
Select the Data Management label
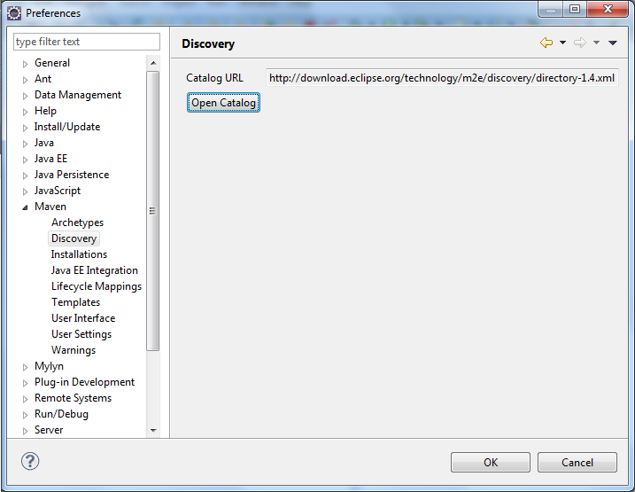pos(78,95)
